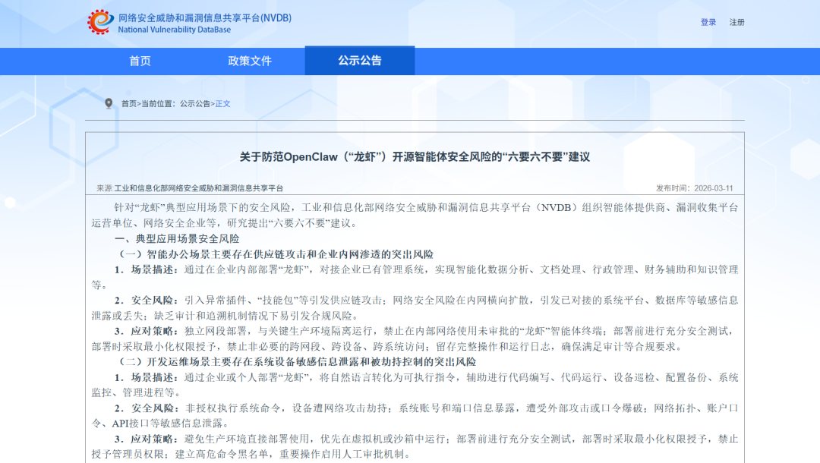Click the article title about OpenClaw 龙虾
The height and width of the screenshot is (463, 820).
coord(415,157)
